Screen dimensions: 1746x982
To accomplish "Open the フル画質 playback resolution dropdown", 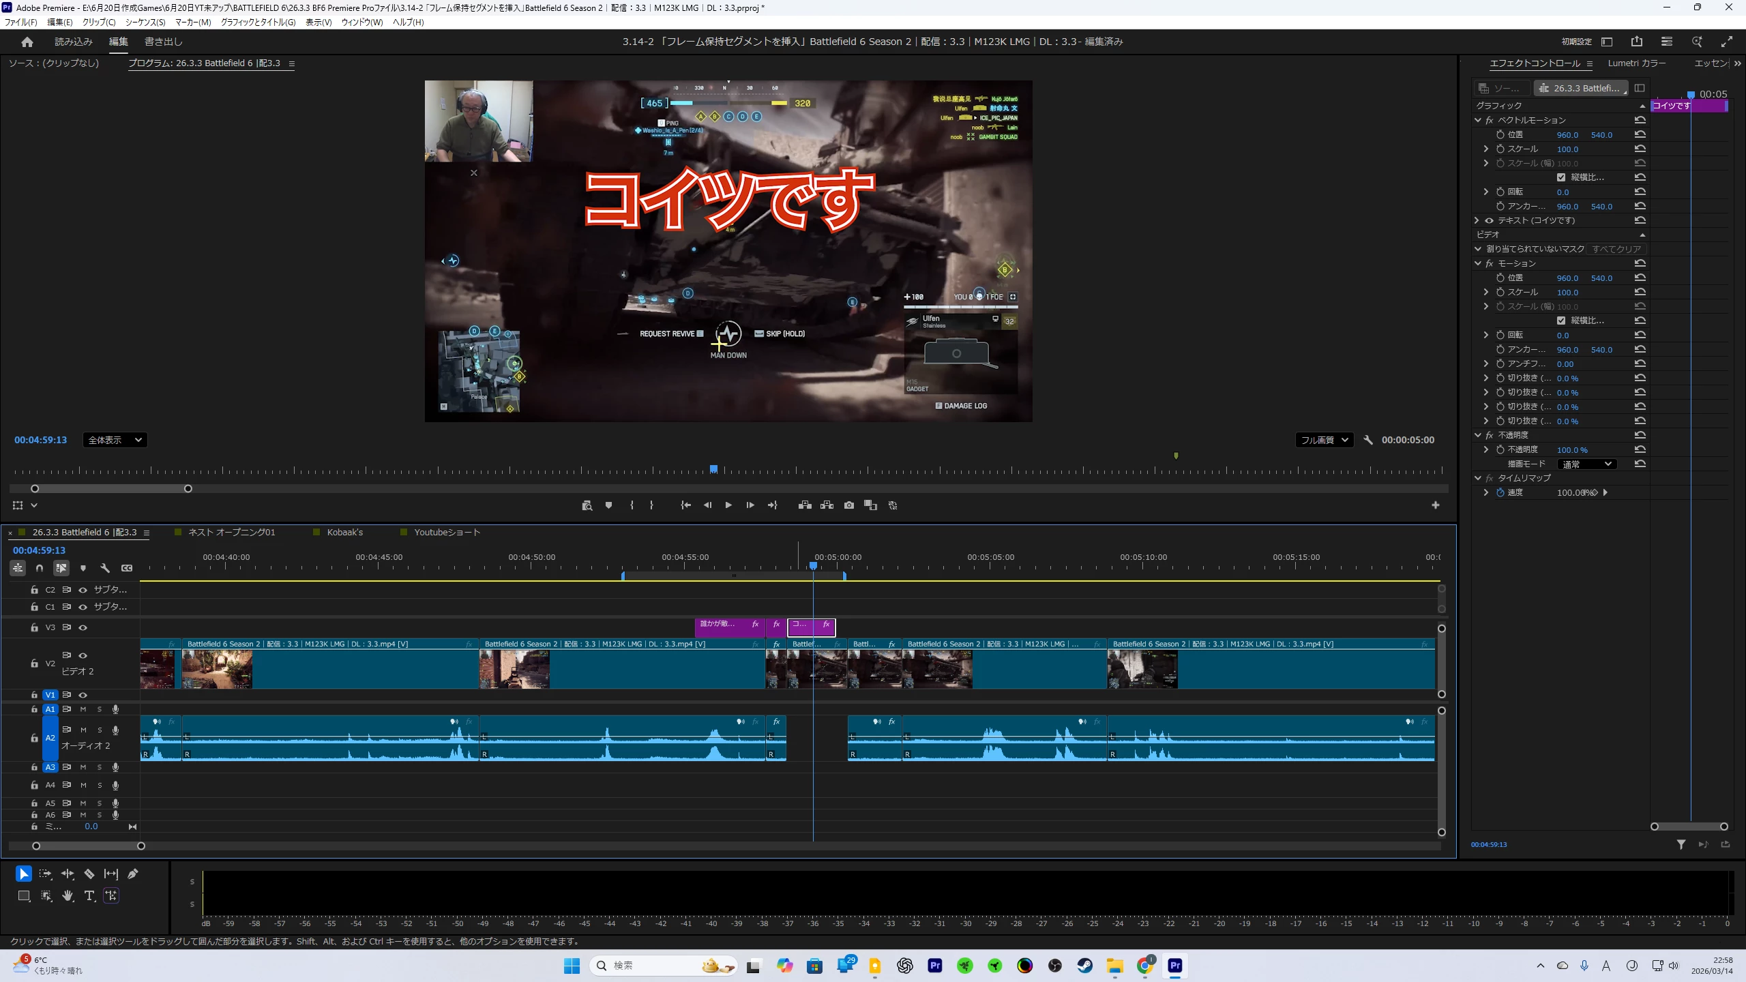I will [x=1324, y=440].
